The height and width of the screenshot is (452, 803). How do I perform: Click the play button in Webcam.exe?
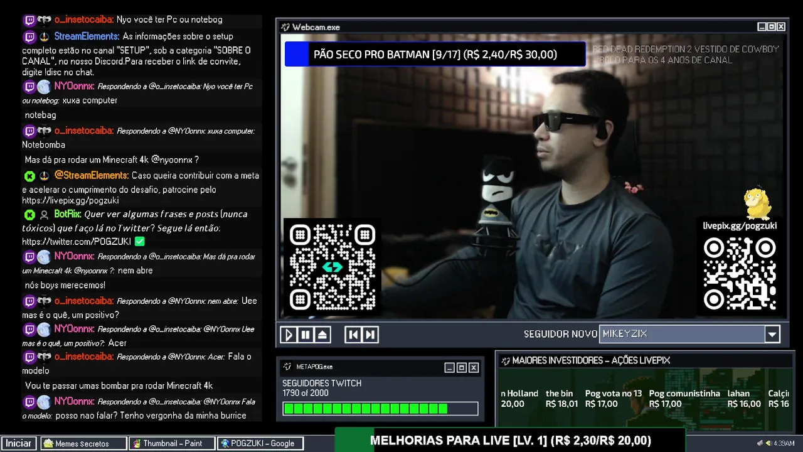[x=289, y=335]
